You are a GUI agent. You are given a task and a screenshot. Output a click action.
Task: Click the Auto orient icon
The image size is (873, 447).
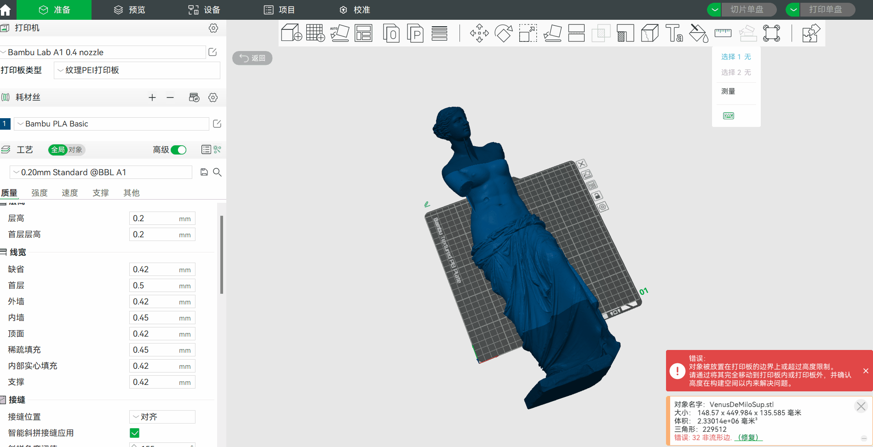click(339, 33)
